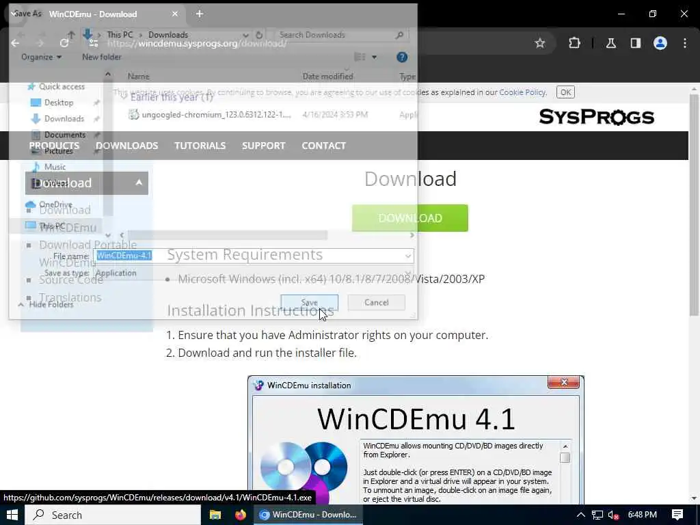The height and width of the screenshot is (525, 700).
Task: Open the CONTACT page
Action: tap(323, 146)
